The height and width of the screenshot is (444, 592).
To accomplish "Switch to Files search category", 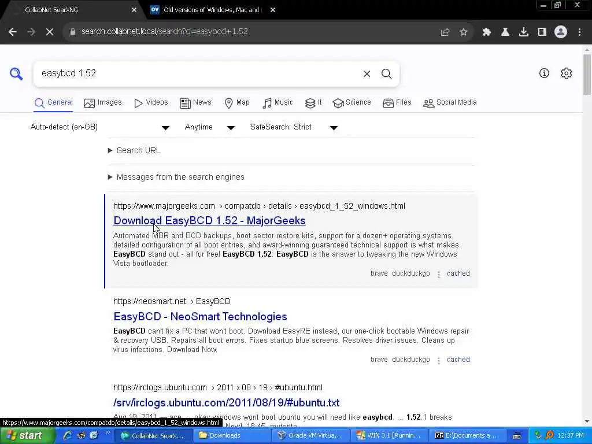I will pos(397,103).
